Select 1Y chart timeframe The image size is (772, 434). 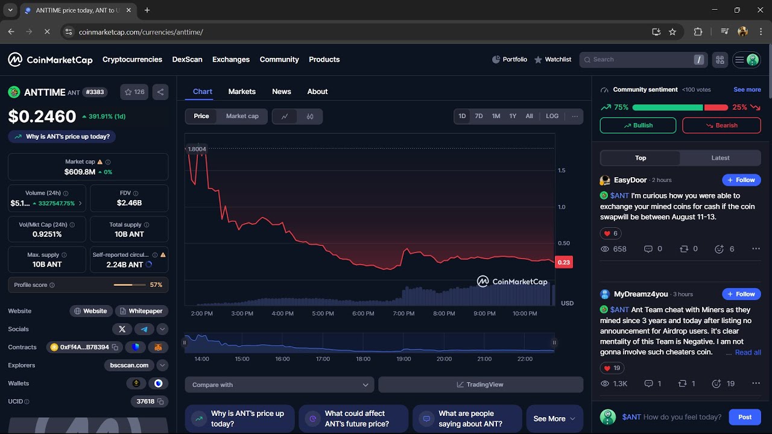513,116
